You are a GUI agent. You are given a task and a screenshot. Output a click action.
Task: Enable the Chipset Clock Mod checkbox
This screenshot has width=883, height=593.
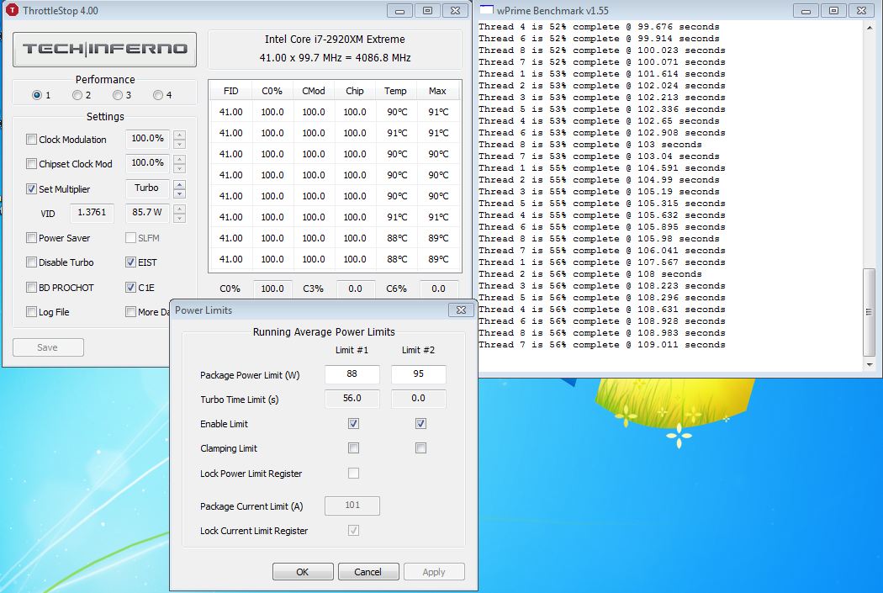point(32,164)
